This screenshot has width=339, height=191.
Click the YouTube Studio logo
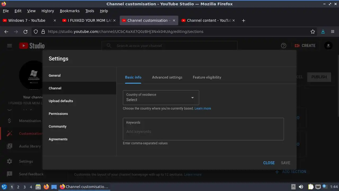32,46
